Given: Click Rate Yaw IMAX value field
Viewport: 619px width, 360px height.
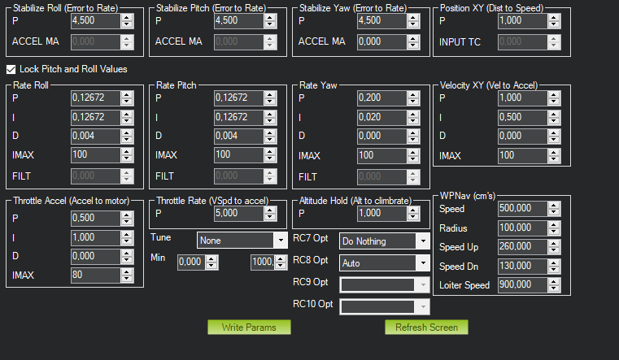Looking at the screenshot, I should click(382, 156).
